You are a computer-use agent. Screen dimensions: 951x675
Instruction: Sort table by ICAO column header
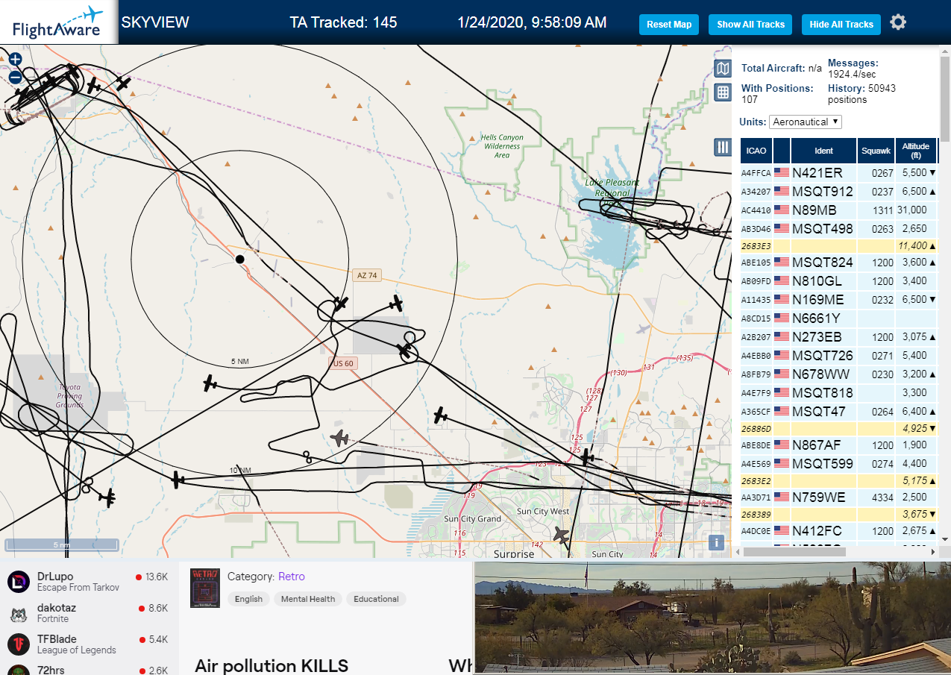pyautogui.click(x=756, y=151)
